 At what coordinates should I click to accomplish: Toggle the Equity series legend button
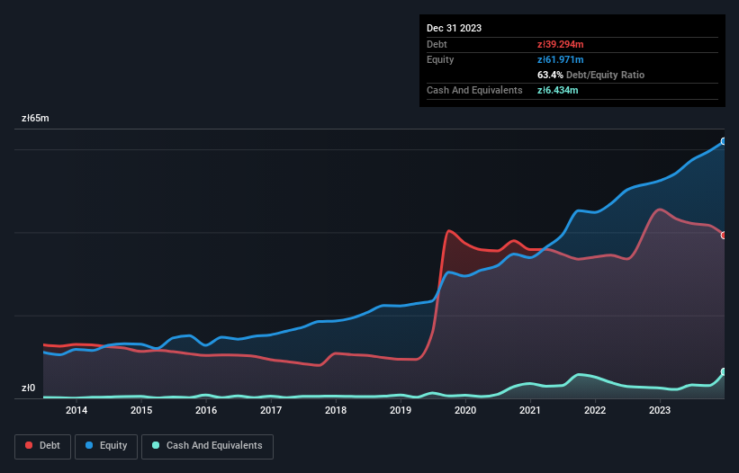(x=106, y=446)
